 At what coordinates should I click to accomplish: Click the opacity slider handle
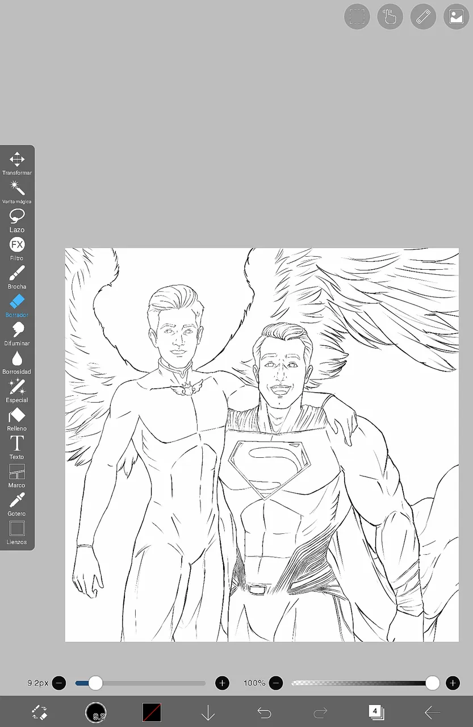[x=433, y=683]
